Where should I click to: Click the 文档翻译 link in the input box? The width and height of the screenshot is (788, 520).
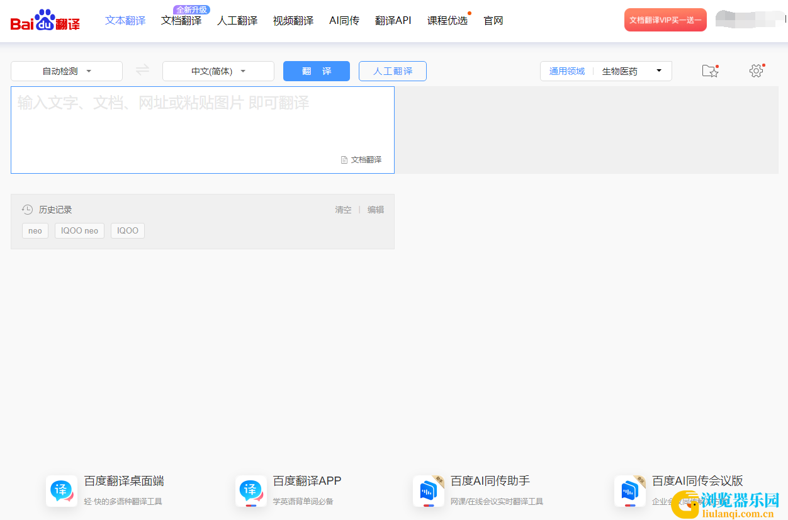pyautogui.click(x=366, y=160)
